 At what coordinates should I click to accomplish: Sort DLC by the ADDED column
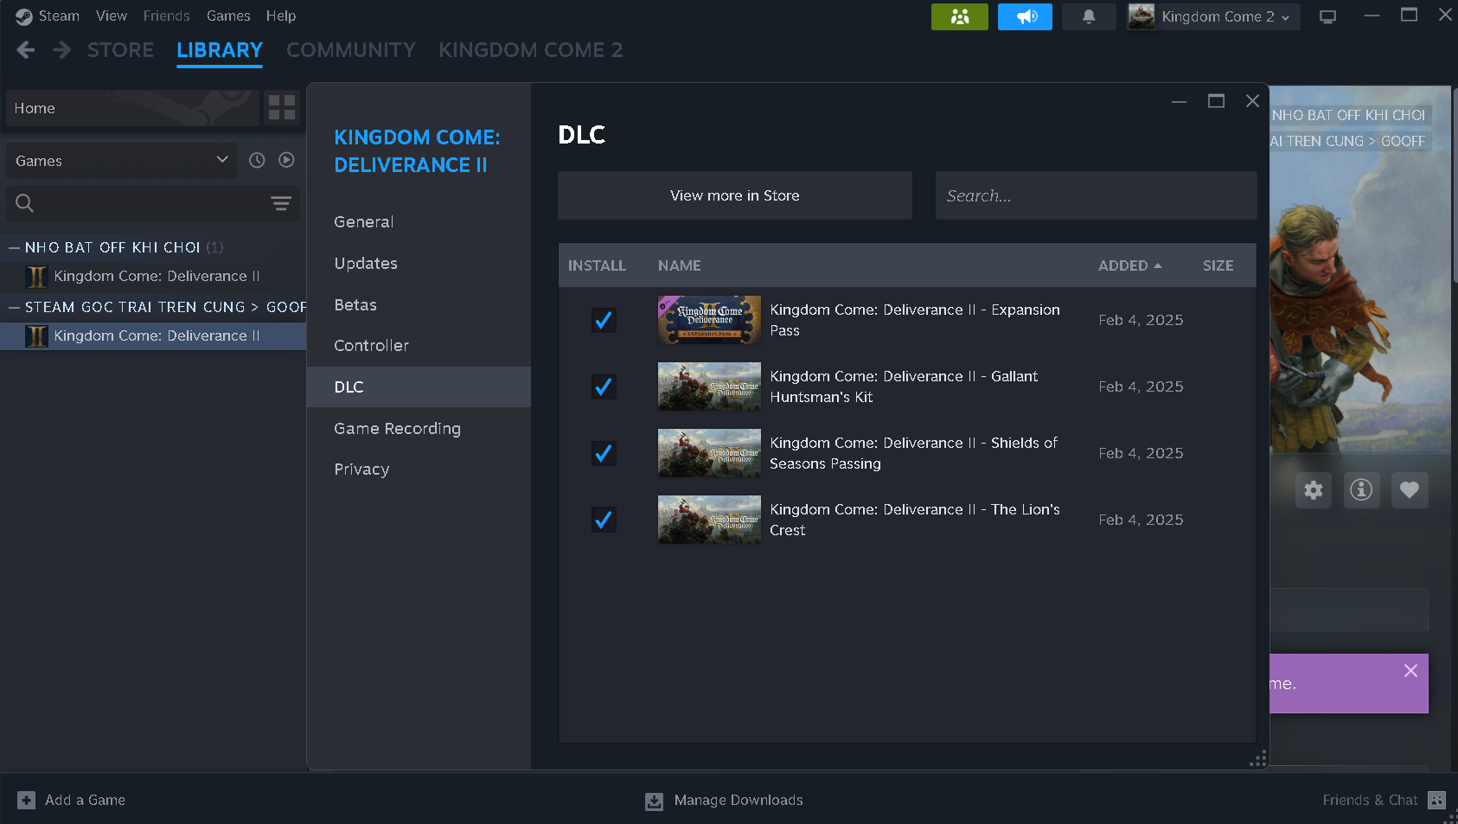(1129, 265)
